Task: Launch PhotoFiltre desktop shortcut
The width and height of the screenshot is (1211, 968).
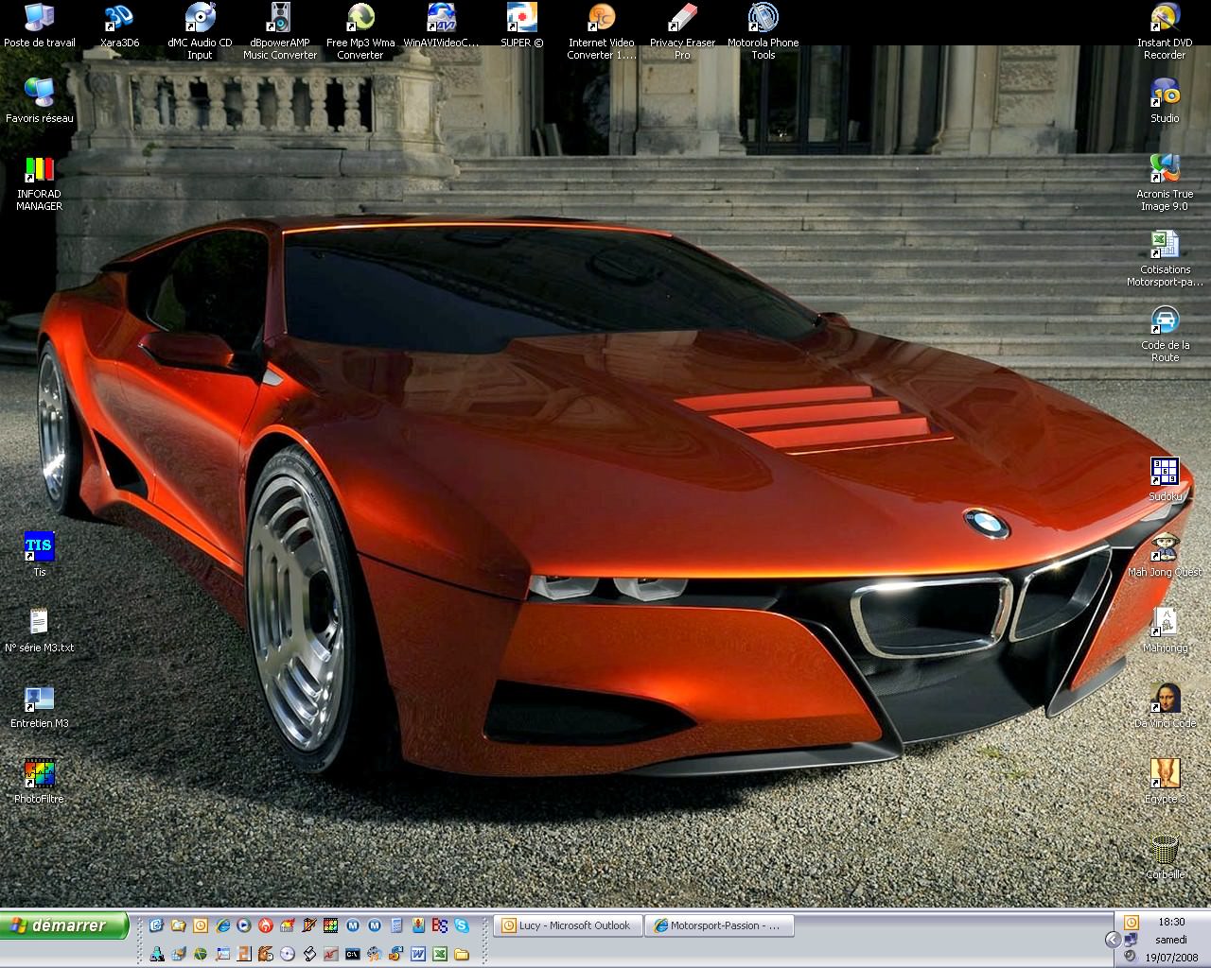Action: pyautogui.click(x=39, y=782)
